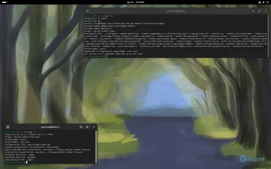Focus the gcc terminal title bar
Viewport: 271px width, 169px height.
click(x=176, y=11)
